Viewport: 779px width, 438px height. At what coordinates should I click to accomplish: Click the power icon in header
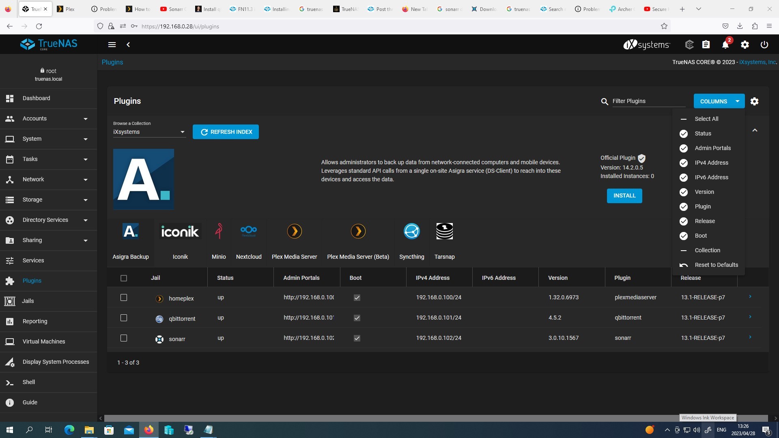[764, 45]
